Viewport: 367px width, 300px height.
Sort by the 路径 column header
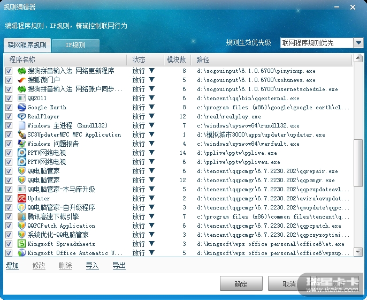(272, 60)
